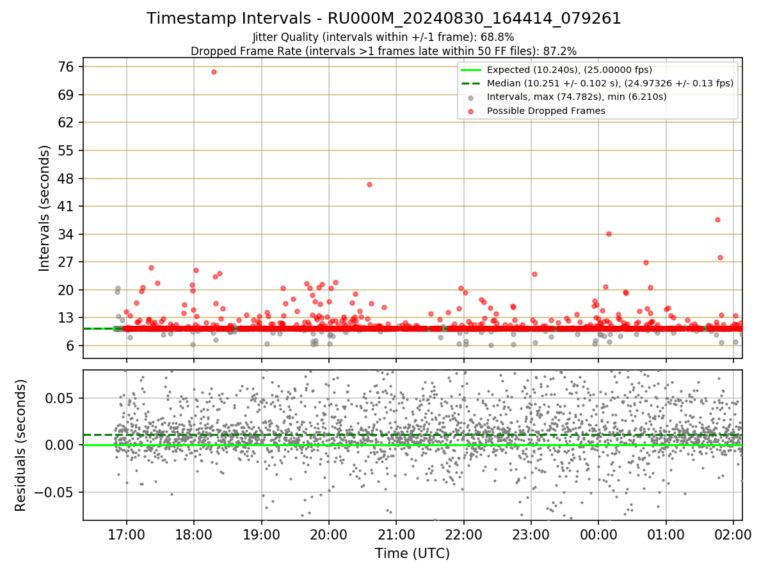
Task: Click the '69' y-axis tick label
Action: (x=67, y=95)
